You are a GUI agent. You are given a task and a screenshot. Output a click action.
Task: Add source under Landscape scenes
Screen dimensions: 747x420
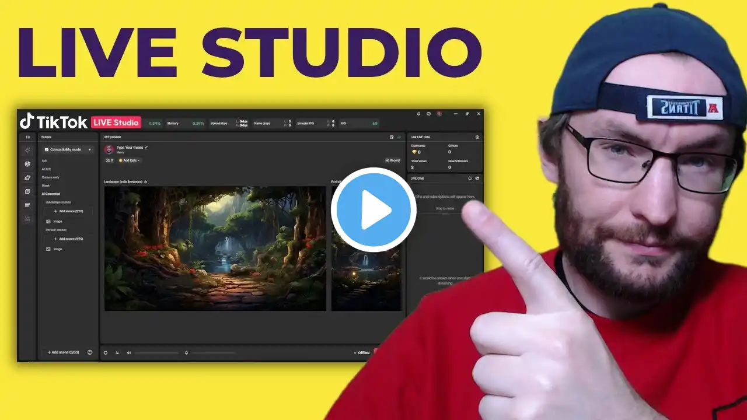[x=68, y=211]
